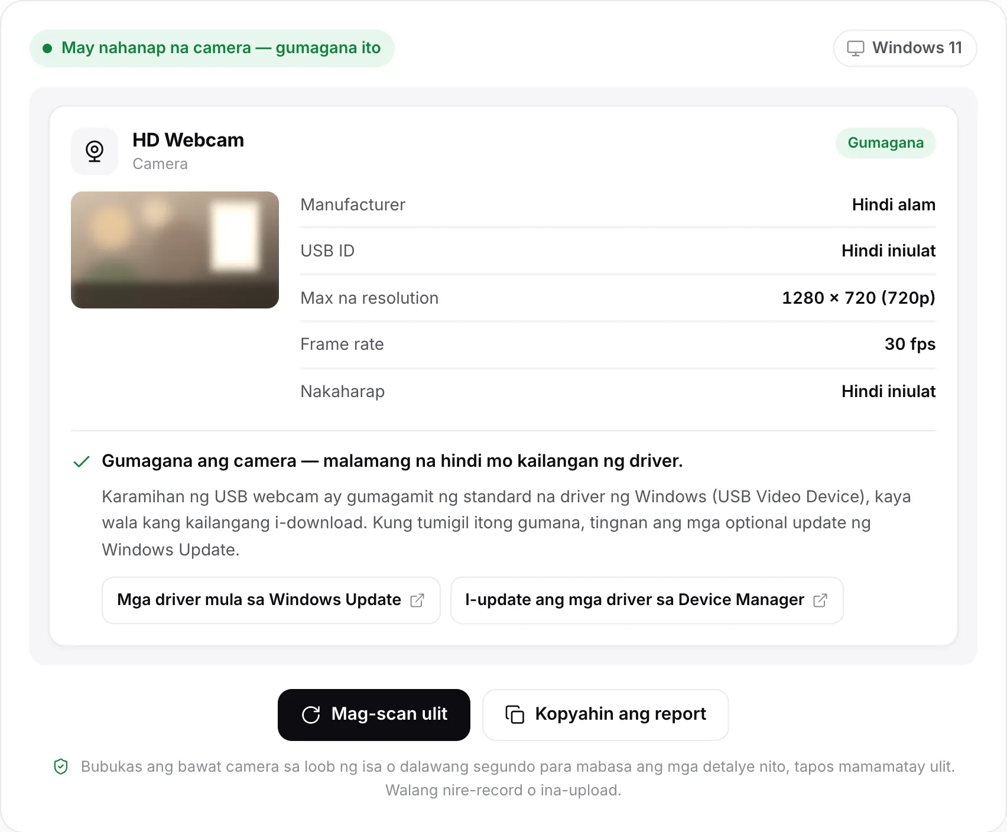Screen dimensions: 1007x832
Task: Open I-update ang mga driver sa Device Manager
Action: click(647, 600)
